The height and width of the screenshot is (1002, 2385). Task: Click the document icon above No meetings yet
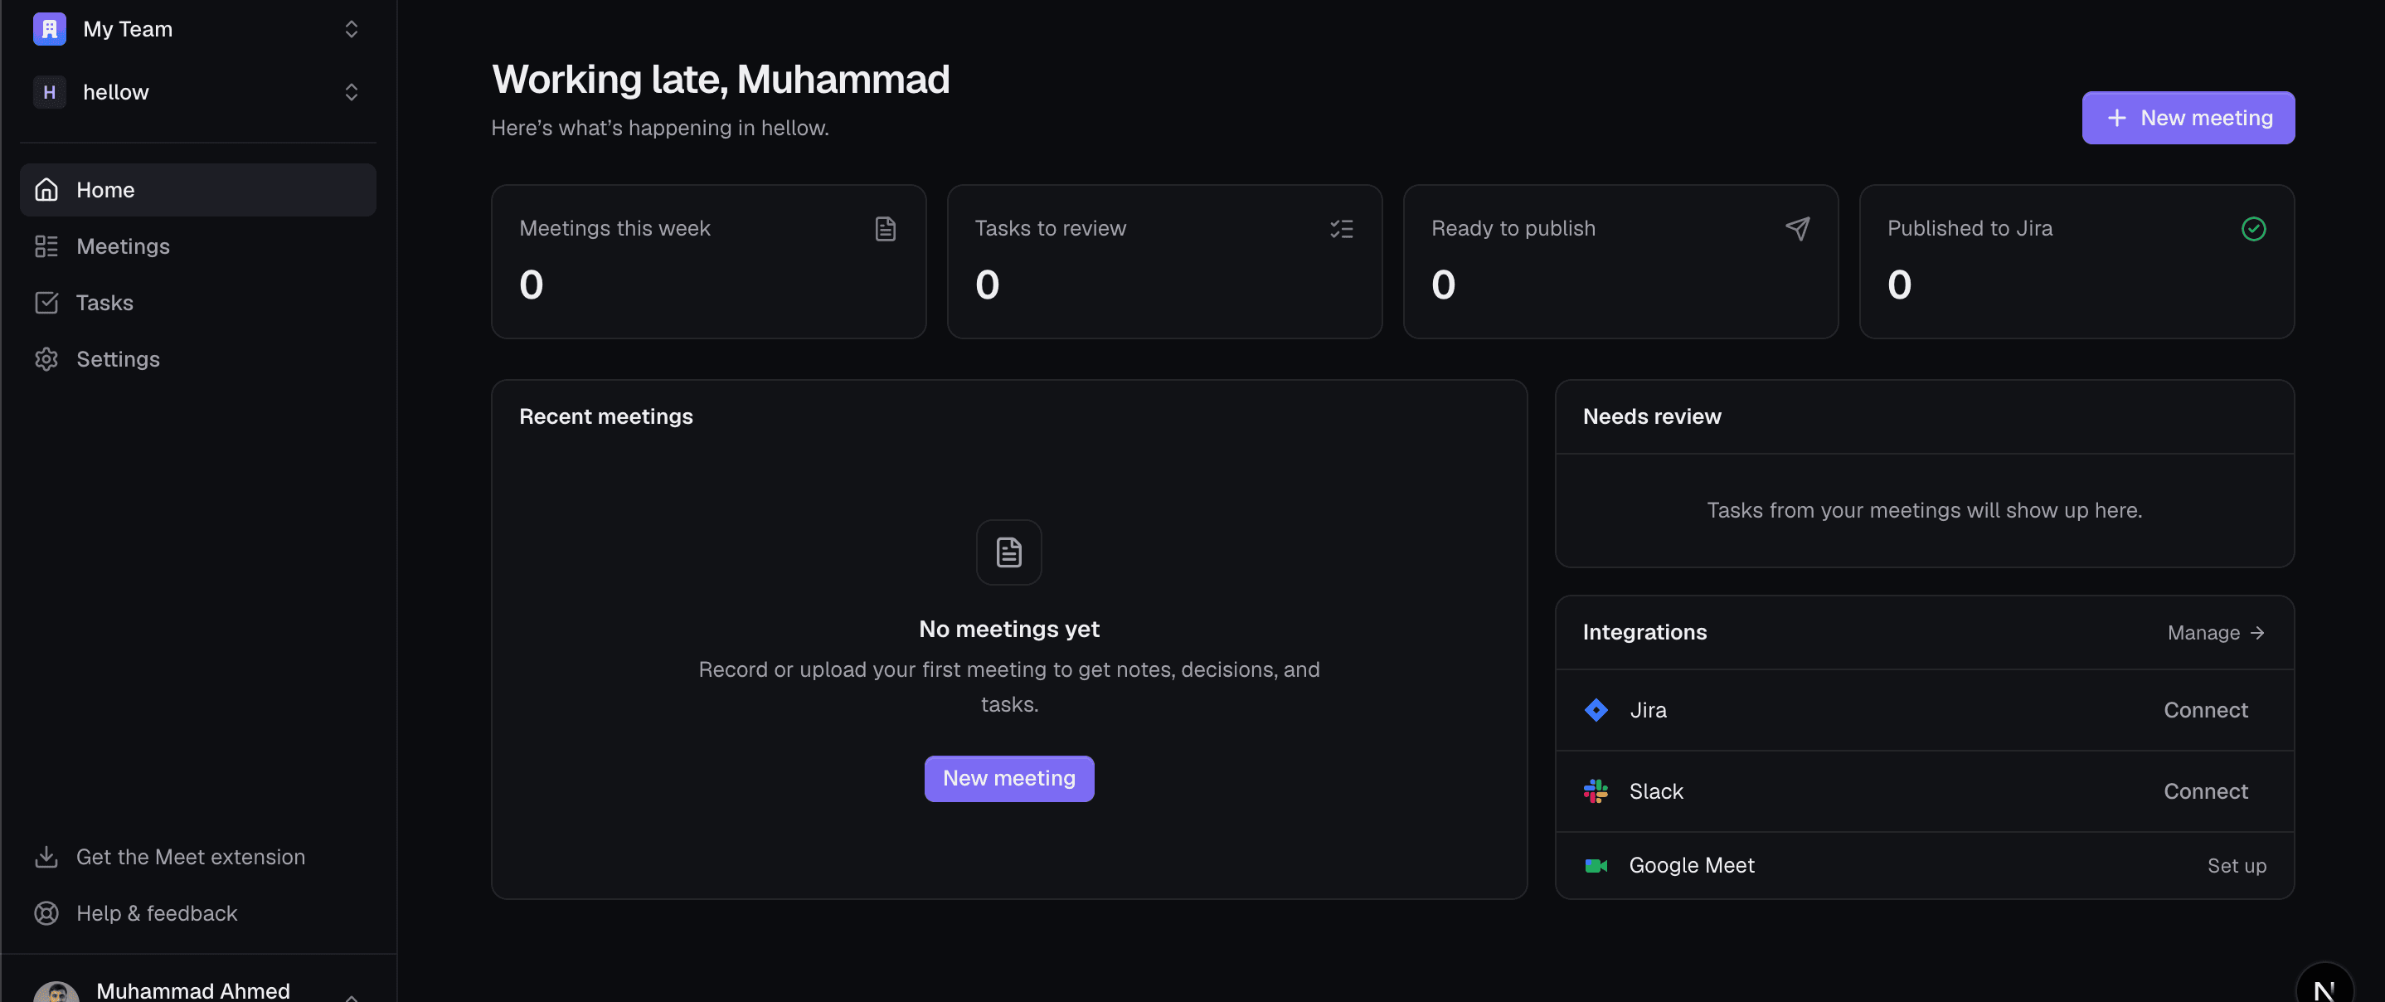[x=1008, y=552]
